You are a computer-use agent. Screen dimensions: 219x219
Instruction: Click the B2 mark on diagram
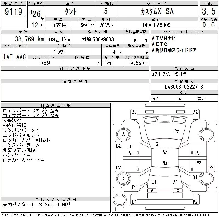tap(119, 146)
